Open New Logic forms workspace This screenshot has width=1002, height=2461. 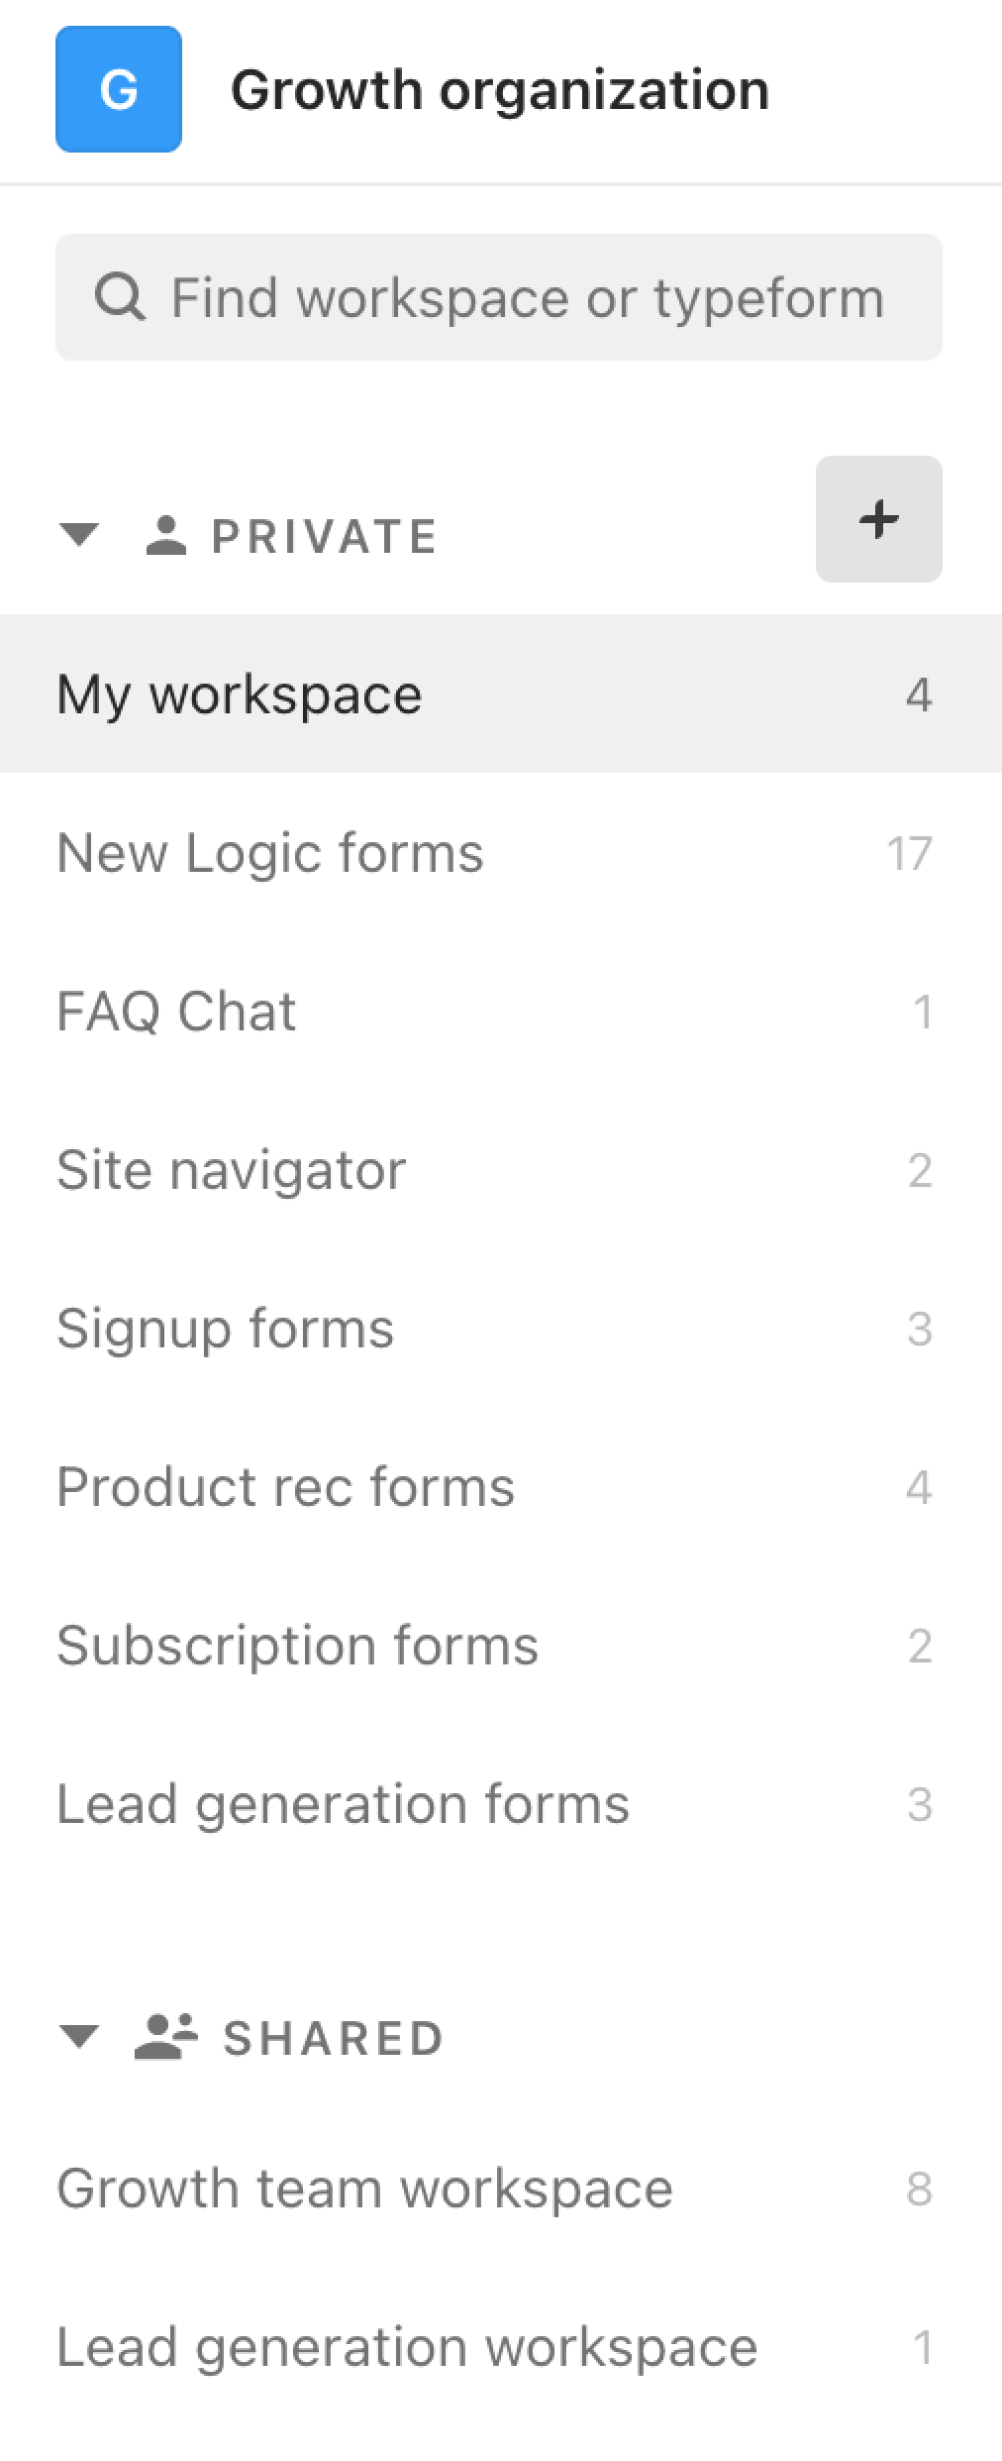501,852
